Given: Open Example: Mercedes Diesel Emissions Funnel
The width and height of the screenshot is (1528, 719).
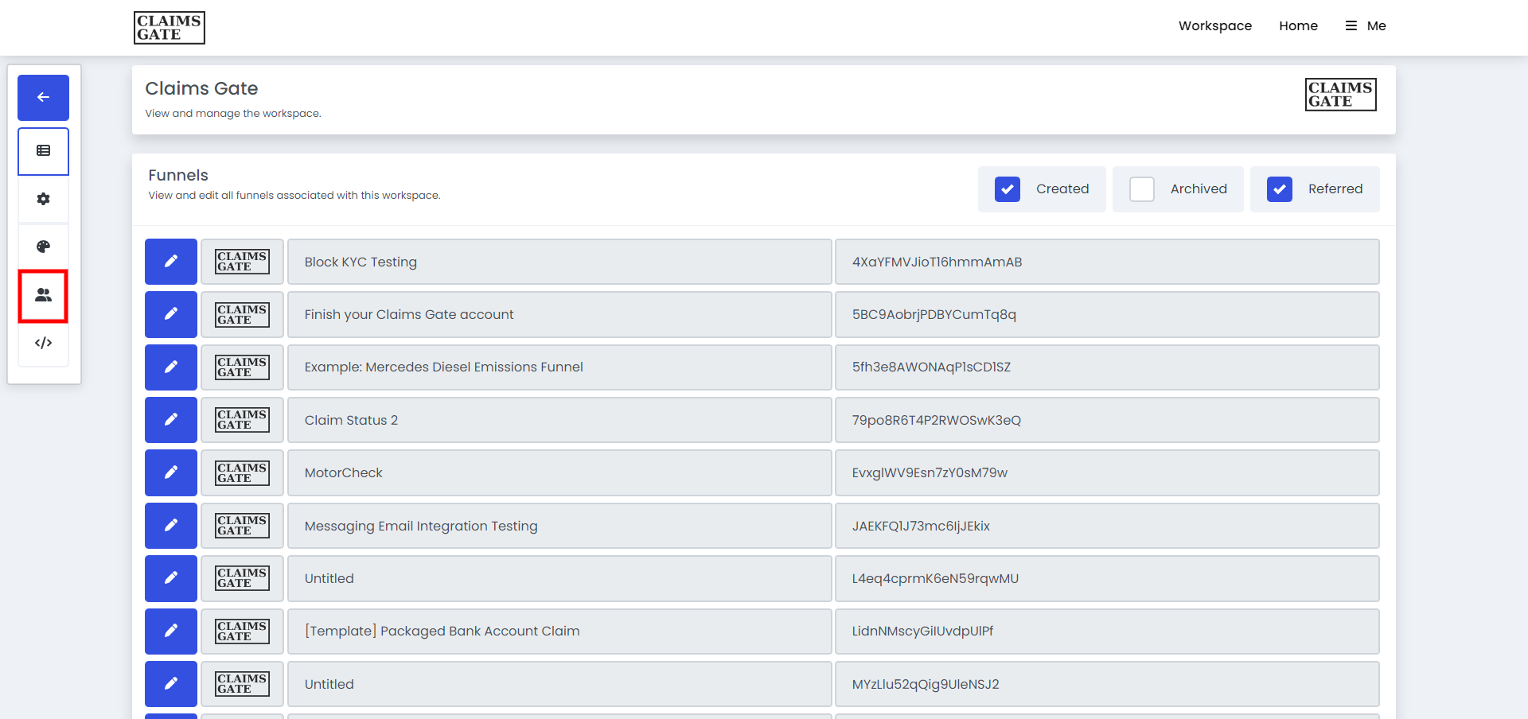Looking at the screenshot, I should click(x=559, y=367).
